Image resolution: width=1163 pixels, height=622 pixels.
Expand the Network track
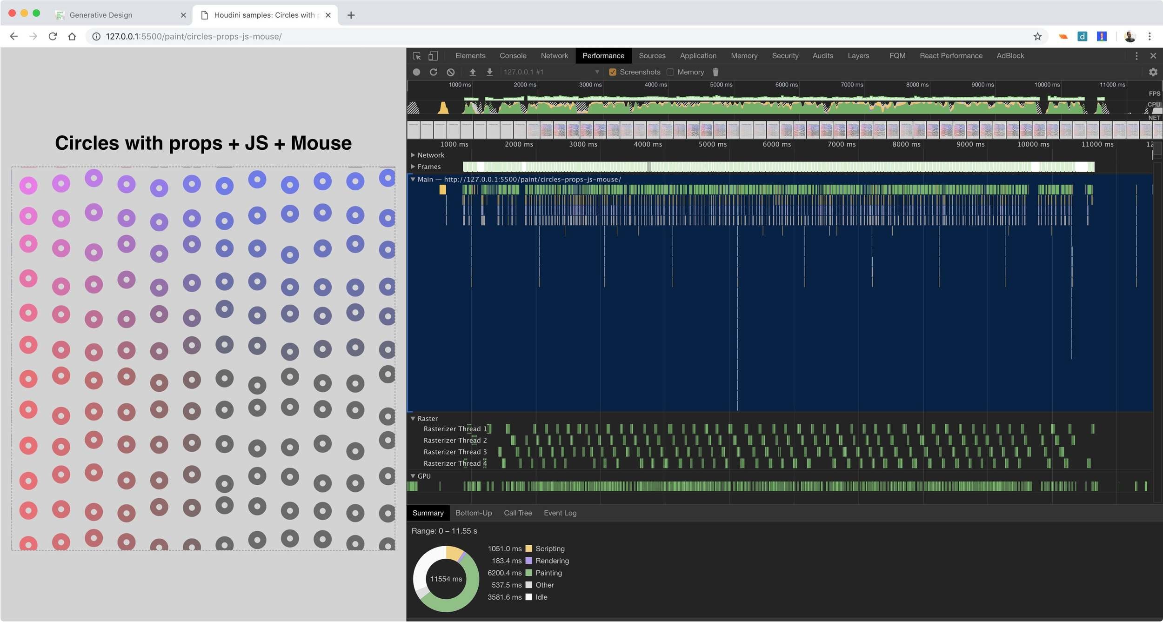click(413, 155)
